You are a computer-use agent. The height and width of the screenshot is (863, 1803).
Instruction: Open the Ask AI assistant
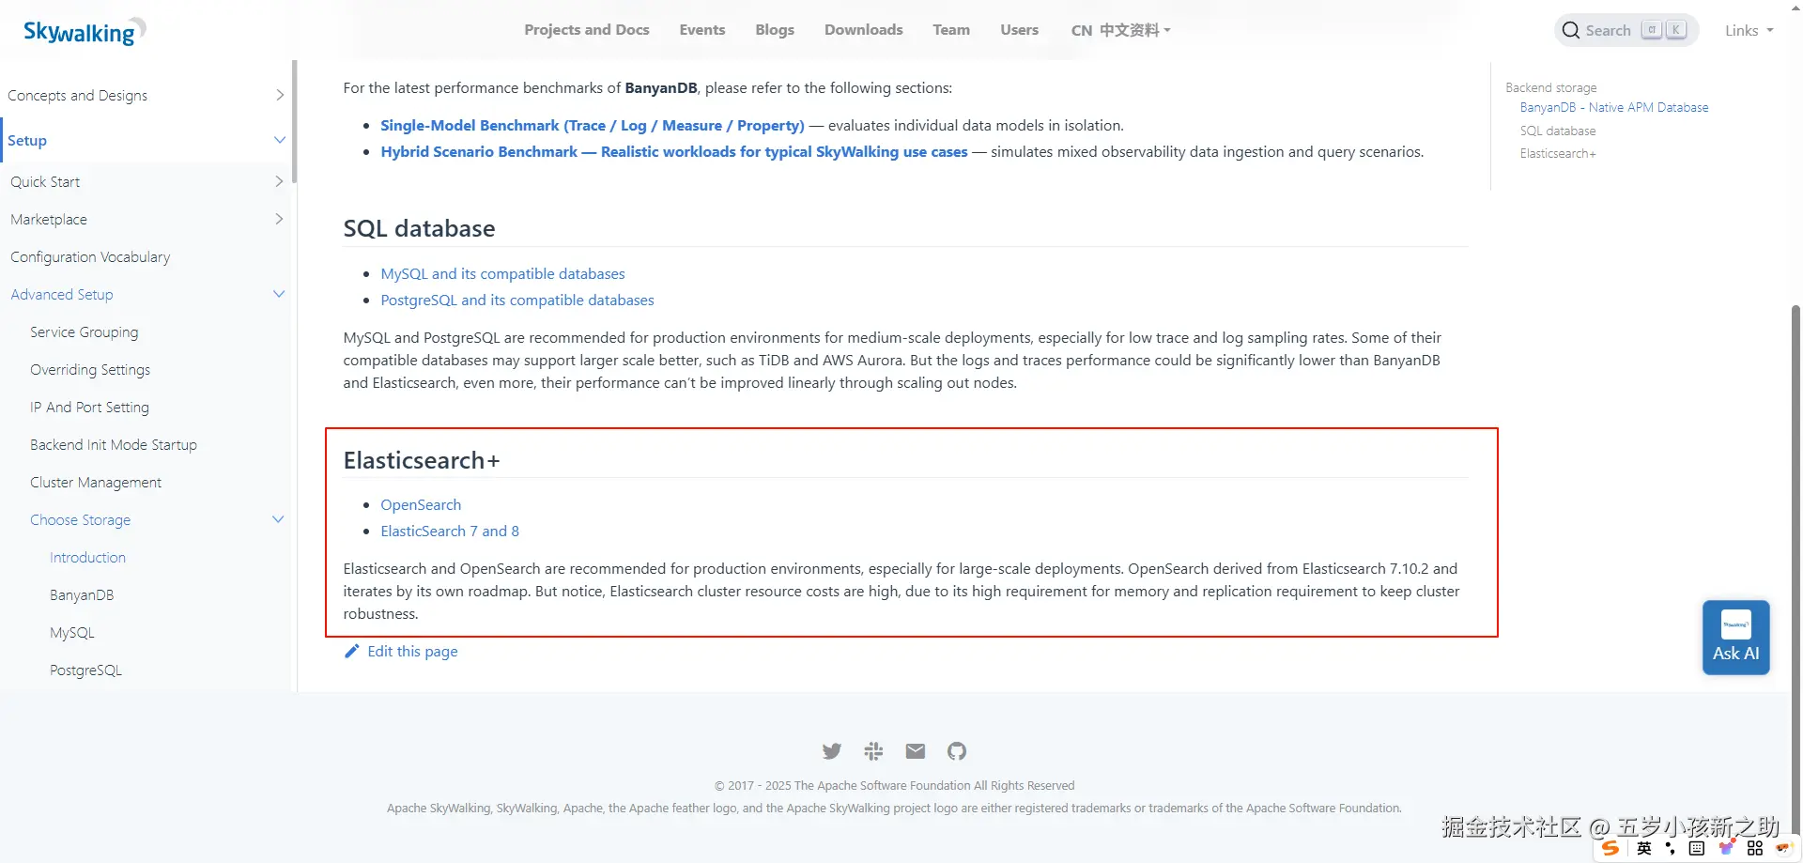click(1735, 638)
